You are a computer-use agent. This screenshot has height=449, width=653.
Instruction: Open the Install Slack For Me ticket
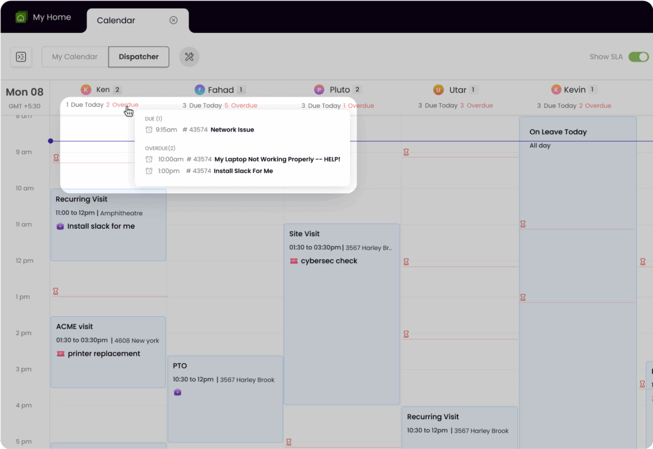tap(243, 171)
